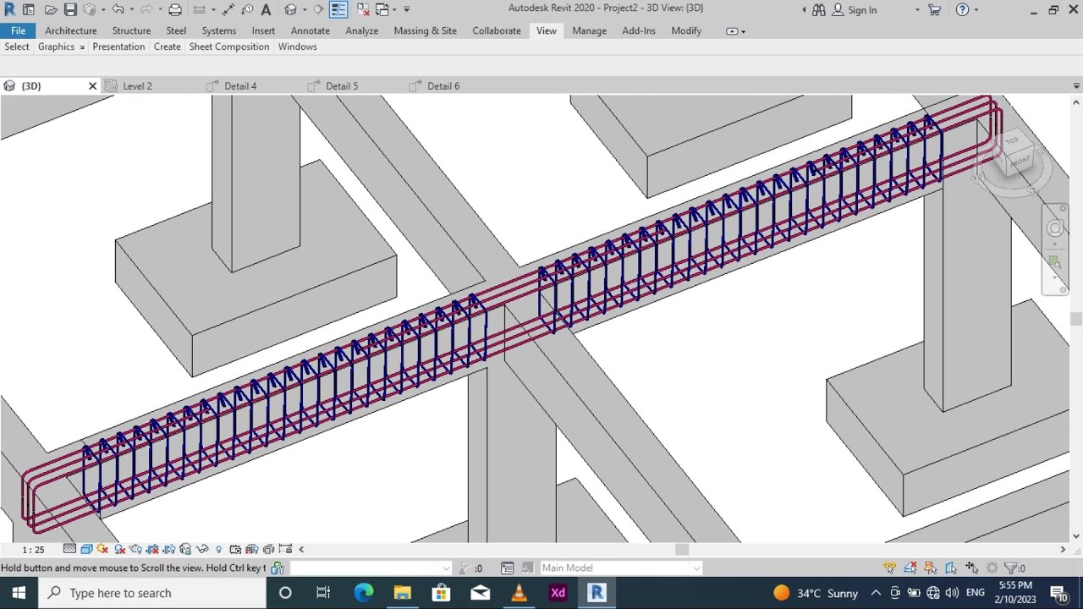This screenshot has height=609, width=1083.
Task: Choose the Text tool letter A icon
Action: tap(266, 9)
